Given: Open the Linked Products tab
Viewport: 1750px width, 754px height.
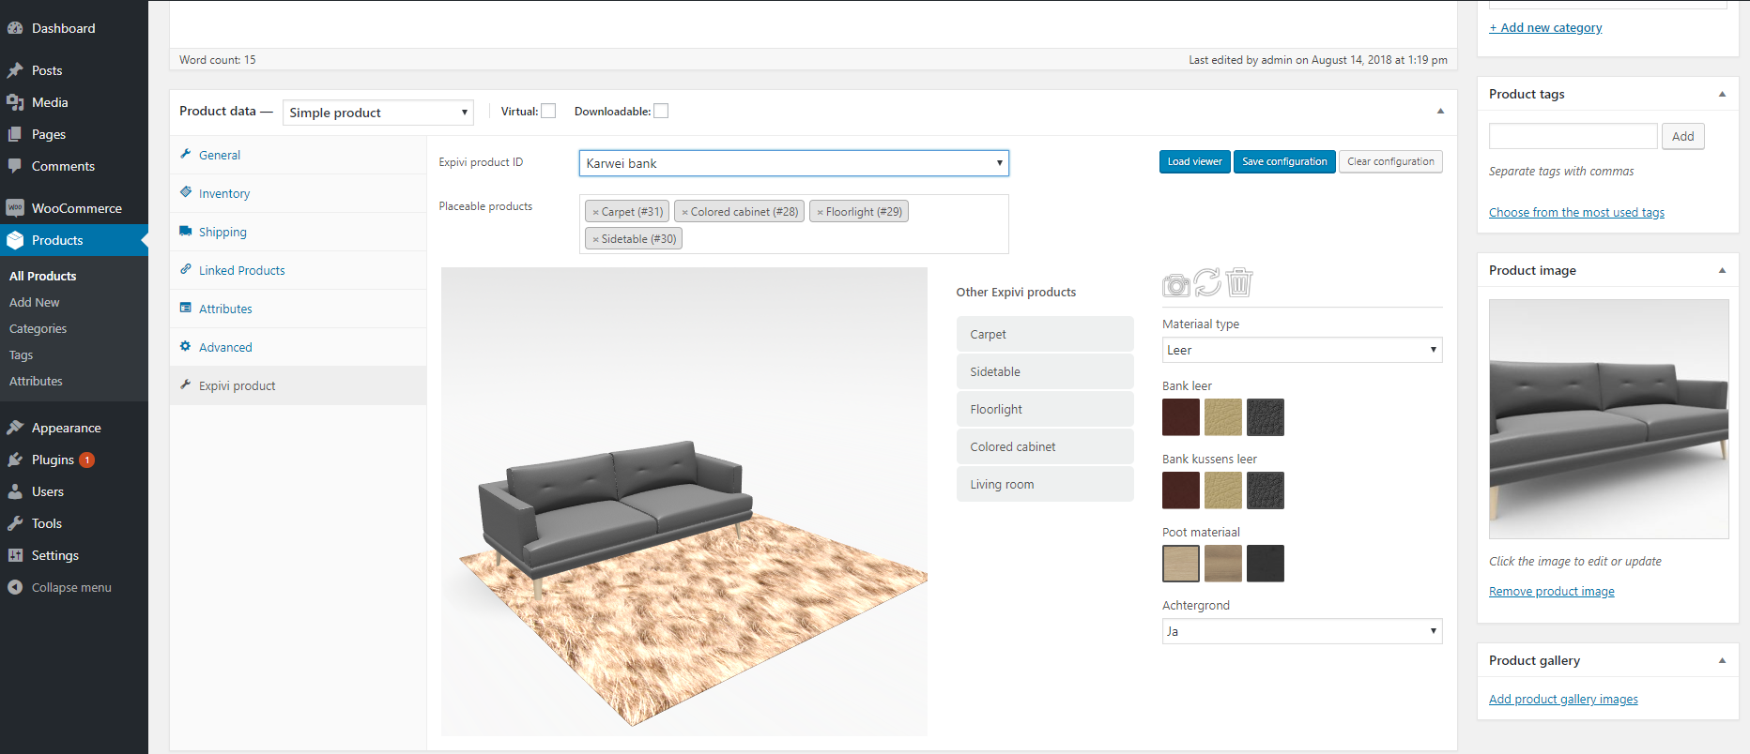Looking at the screenshot, I should click(298, 270).
